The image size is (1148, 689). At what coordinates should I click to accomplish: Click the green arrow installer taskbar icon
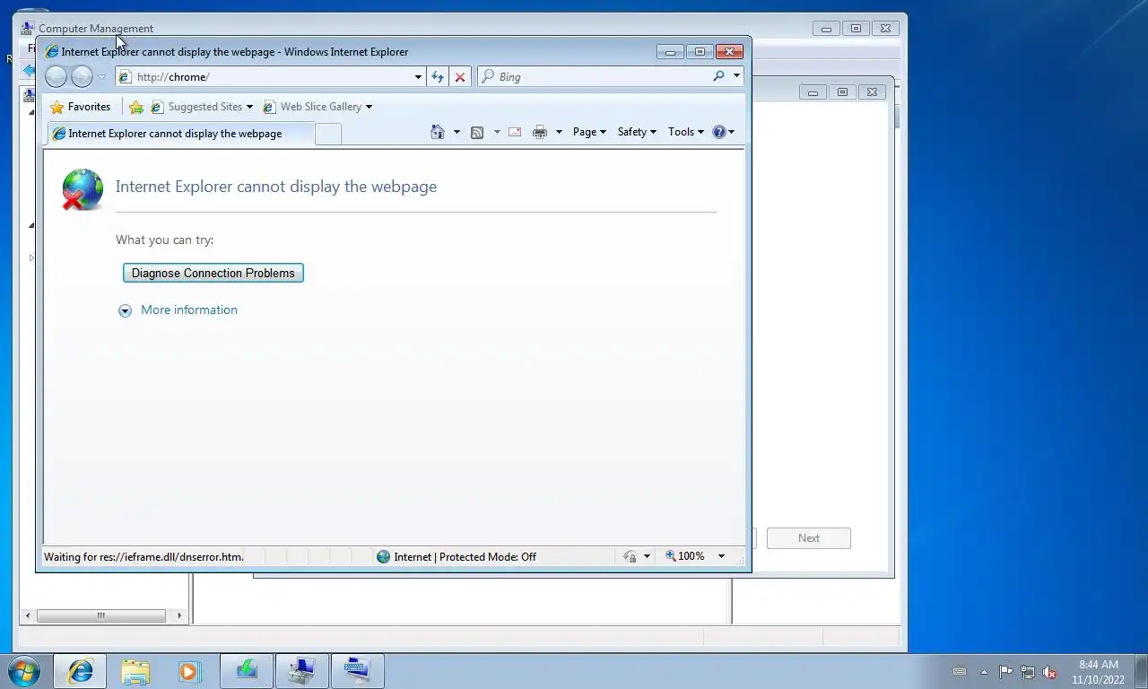(x=246, y=671)
